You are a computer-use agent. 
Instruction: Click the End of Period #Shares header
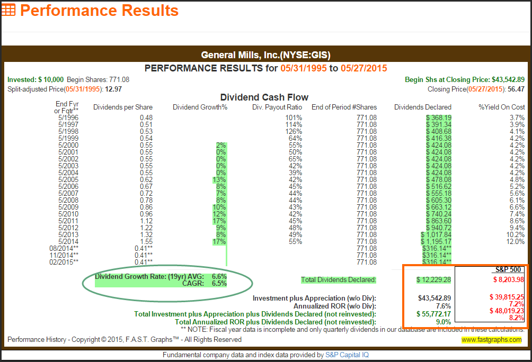[x=344, y=107]
